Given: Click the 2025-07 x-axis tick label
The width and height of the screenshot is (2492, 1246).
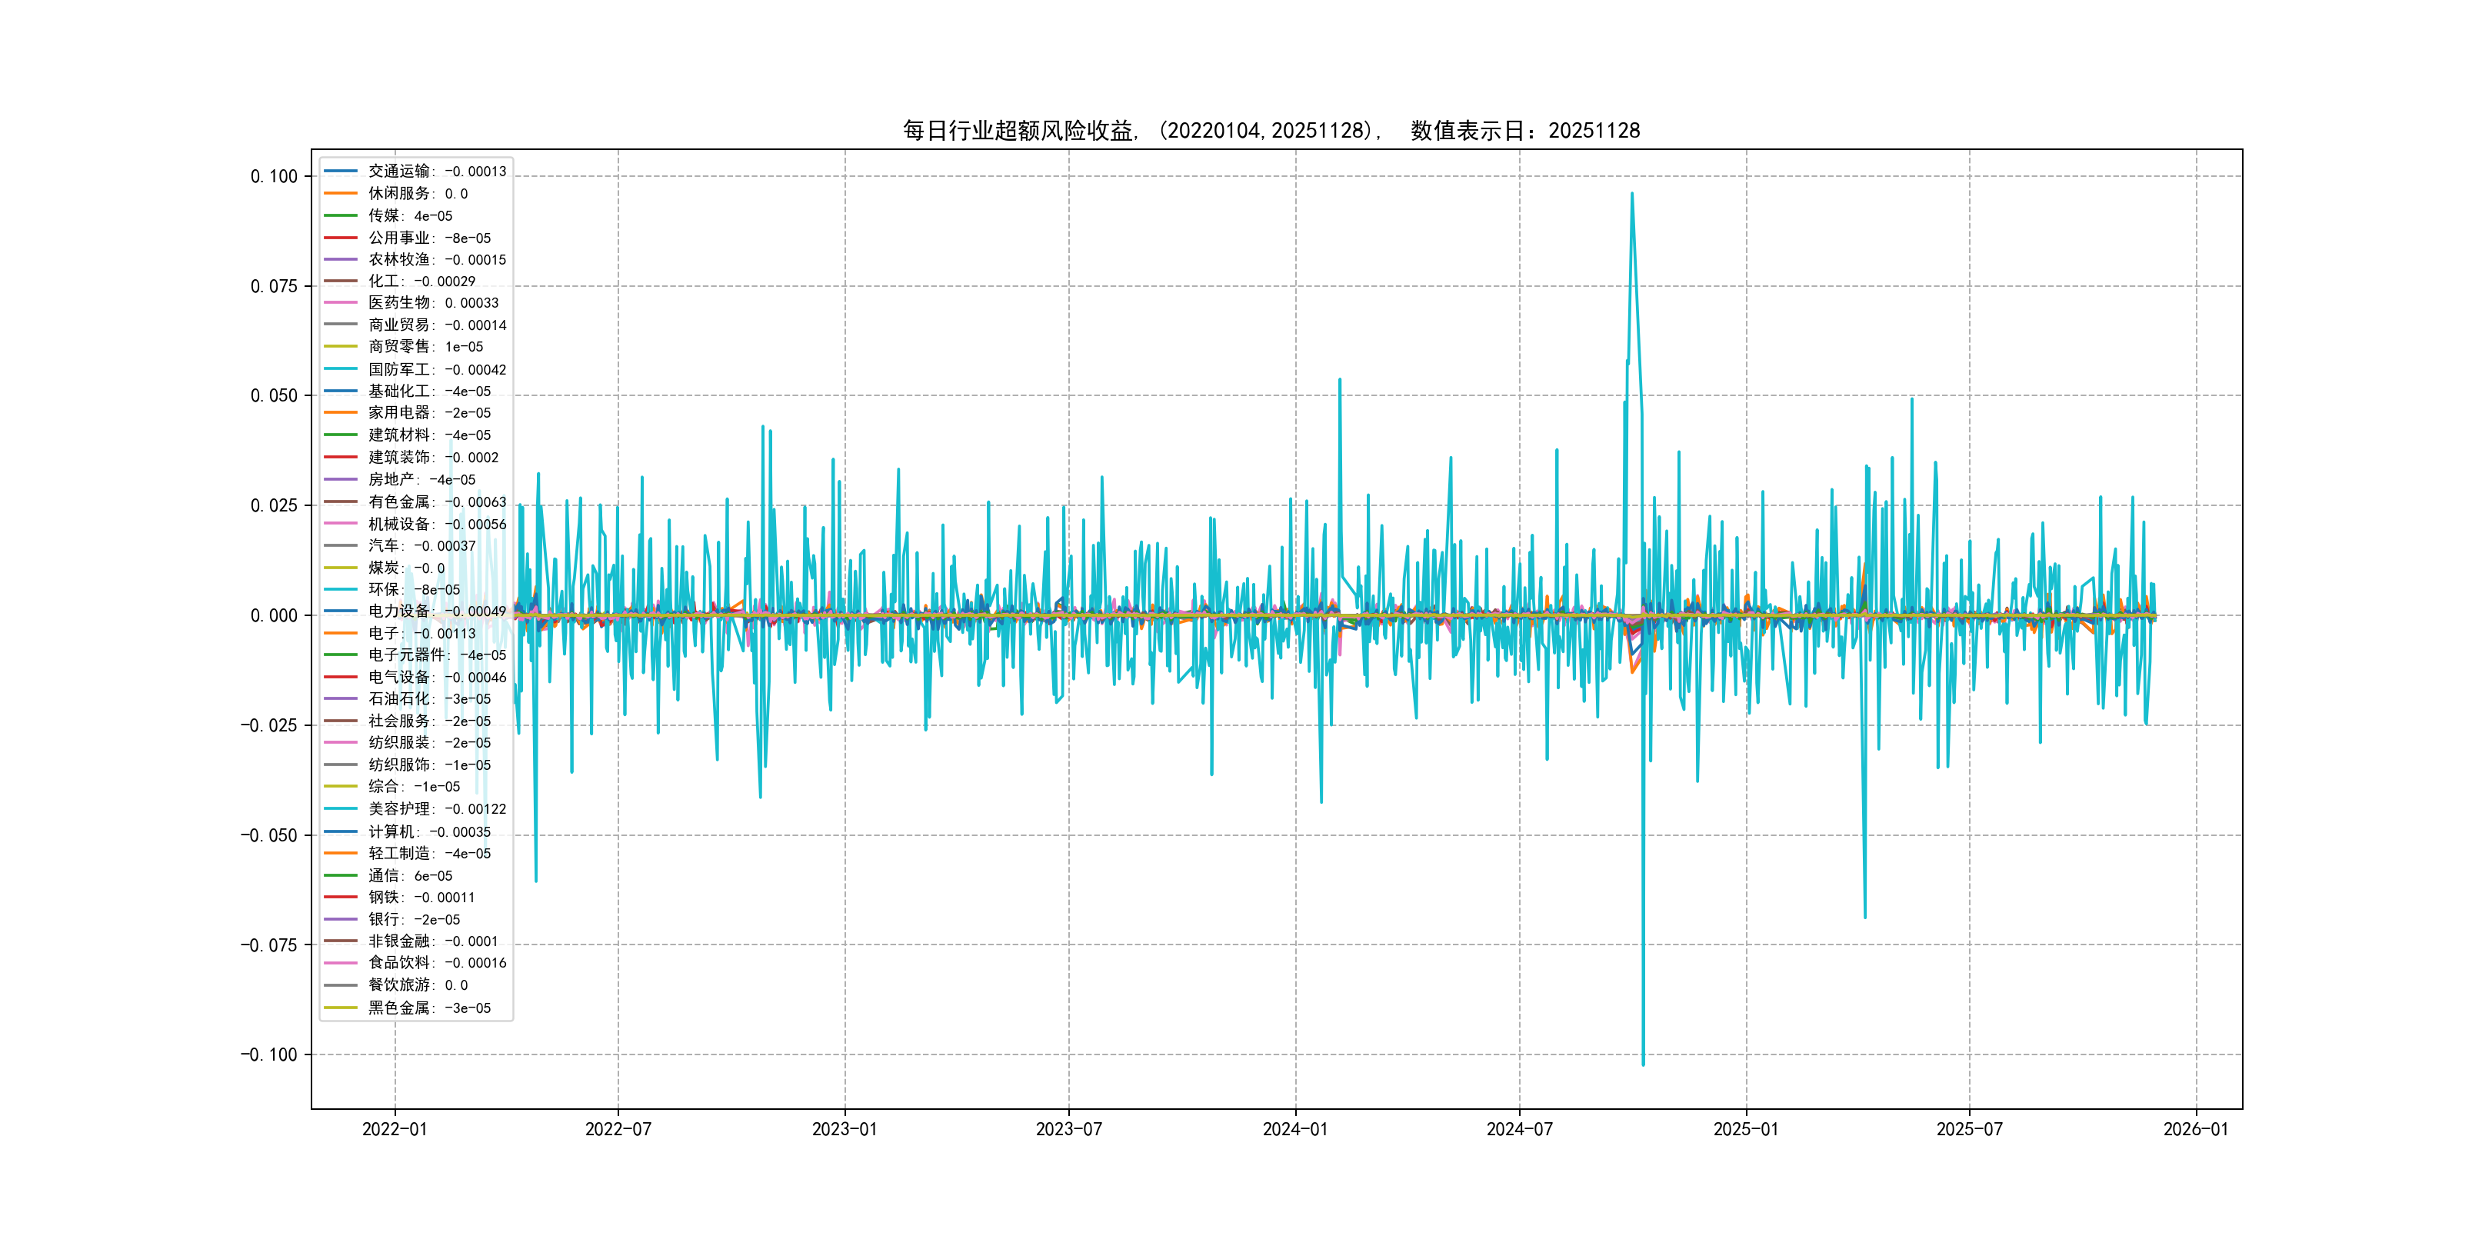Looking at the screenshot, I should pos(1969,1129).
